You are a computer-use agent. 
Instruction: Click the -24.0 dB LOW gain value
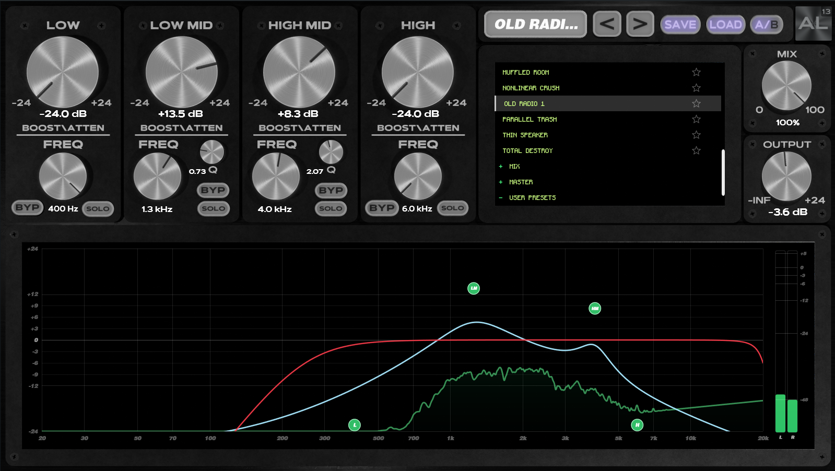tap(63, 114)
